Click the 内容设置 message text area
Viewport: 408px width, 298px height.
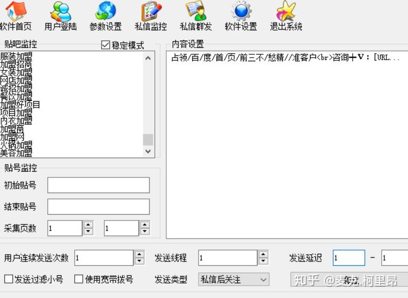(x=285, y=151)
